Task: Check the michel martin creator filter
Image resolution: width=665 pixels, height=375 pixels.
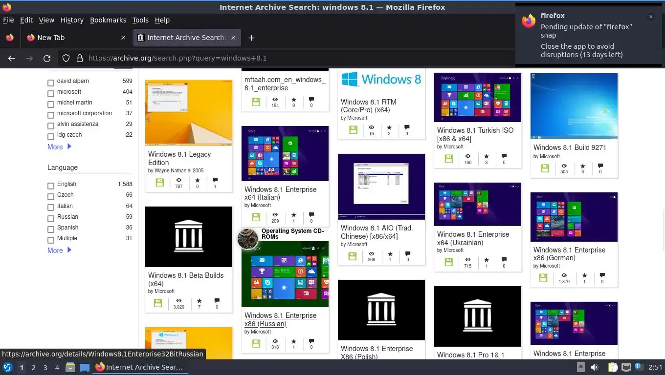Action: (51, 104)
